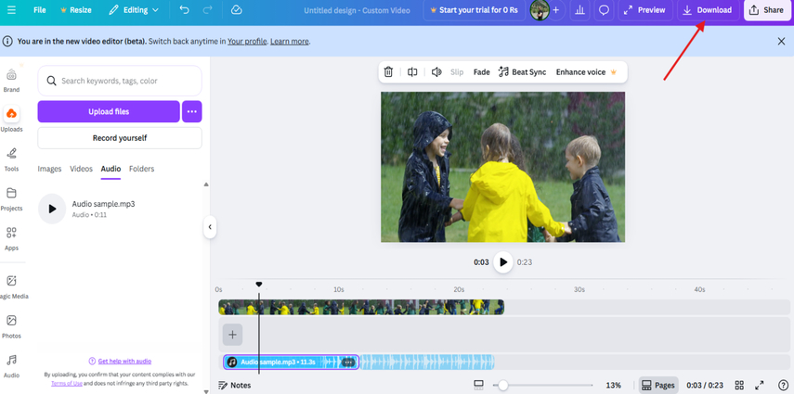Select the 'Audio sample.mp3' file name
The image size is (794, 394).
[x=103, y=204]
